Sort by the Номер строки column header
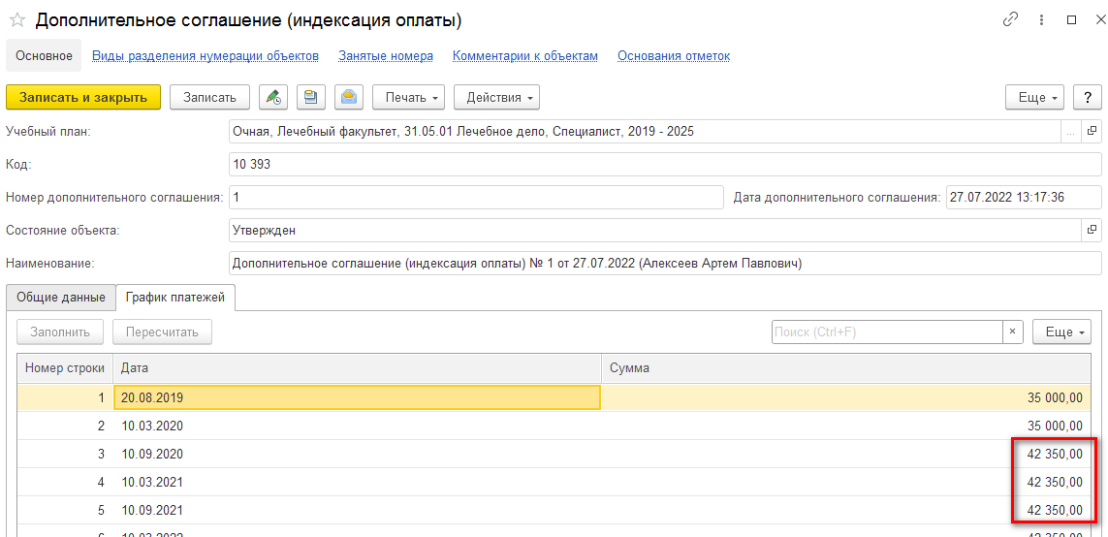 pos(65,368)
